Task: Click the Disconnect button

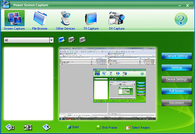Action: [x=177, y=103]
